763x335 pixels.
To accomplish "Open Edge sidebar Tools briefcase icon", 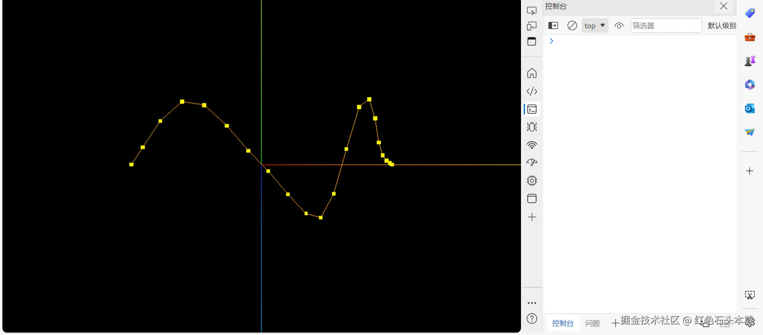I will (x=750, y=37).
